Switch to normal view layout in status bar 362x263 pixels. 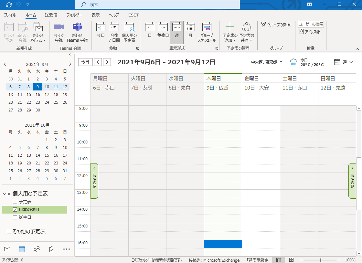(x=279, y=260)
